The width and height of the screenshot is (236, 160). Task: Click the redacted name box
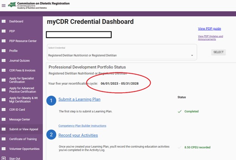[79, 35]
